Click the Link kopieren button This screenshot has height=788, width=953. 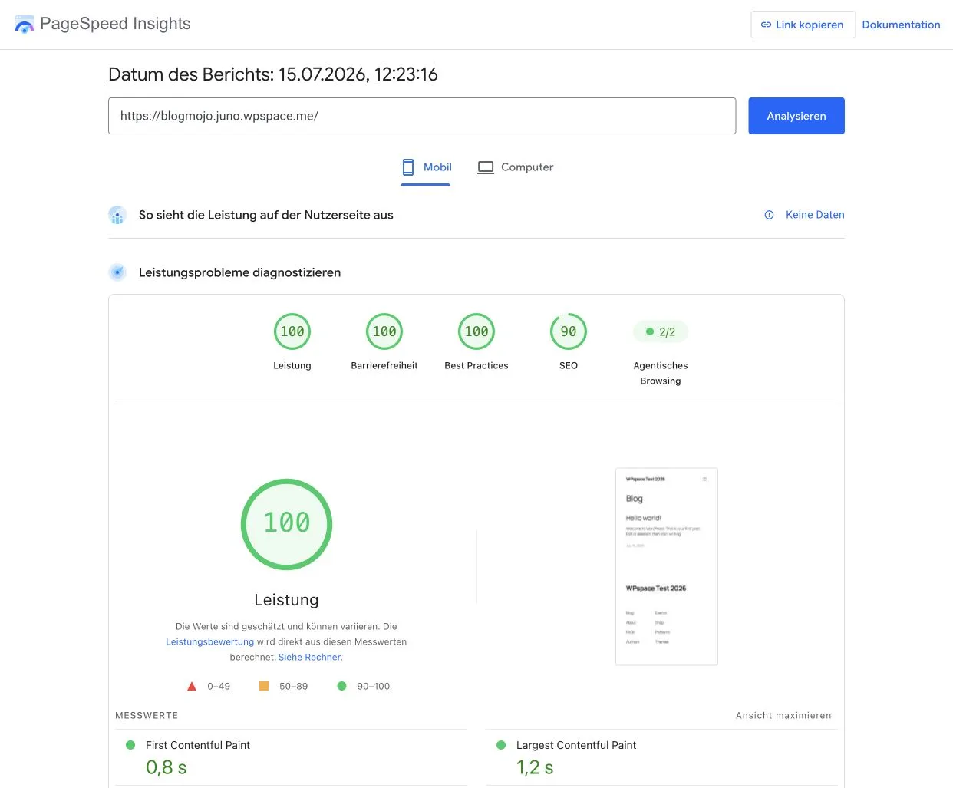tap(803, 25)
